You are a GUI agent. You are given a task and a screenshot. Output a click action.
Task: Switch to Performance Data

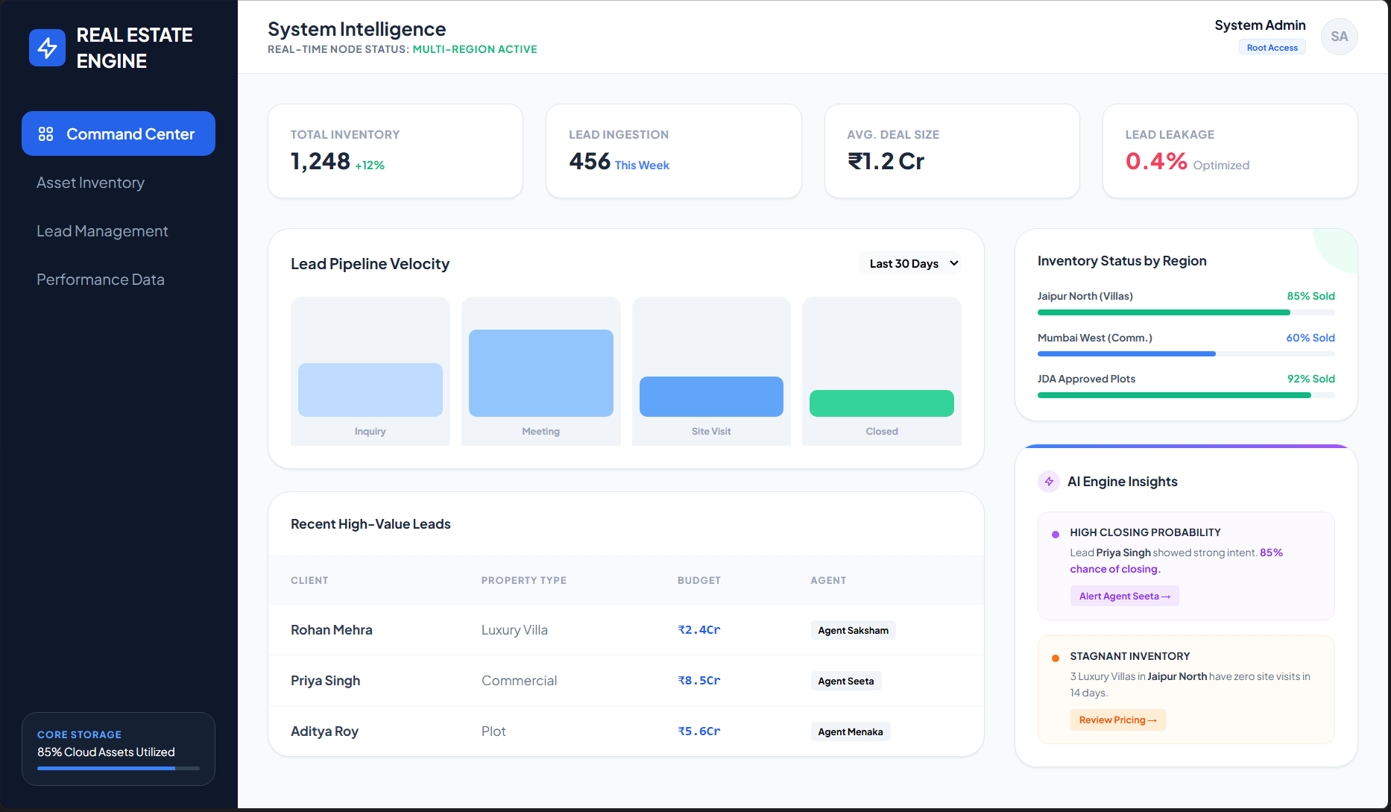(101, 279)
